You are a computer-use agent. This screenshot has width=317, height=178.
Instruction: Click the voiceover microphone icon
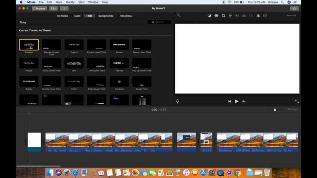177,101
